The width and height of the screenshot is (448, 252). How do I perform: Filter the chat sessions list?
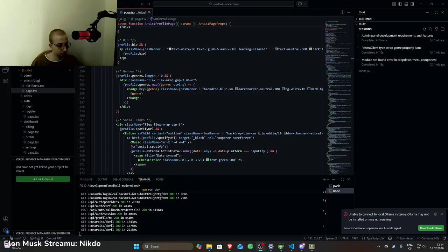click(436, 29)
